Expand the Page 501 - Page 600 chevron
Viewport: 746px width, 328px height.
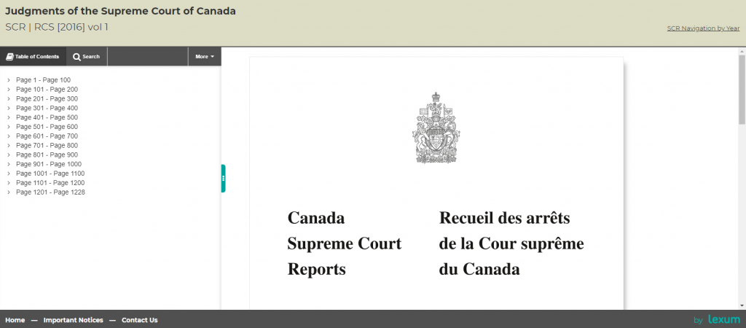8,127
